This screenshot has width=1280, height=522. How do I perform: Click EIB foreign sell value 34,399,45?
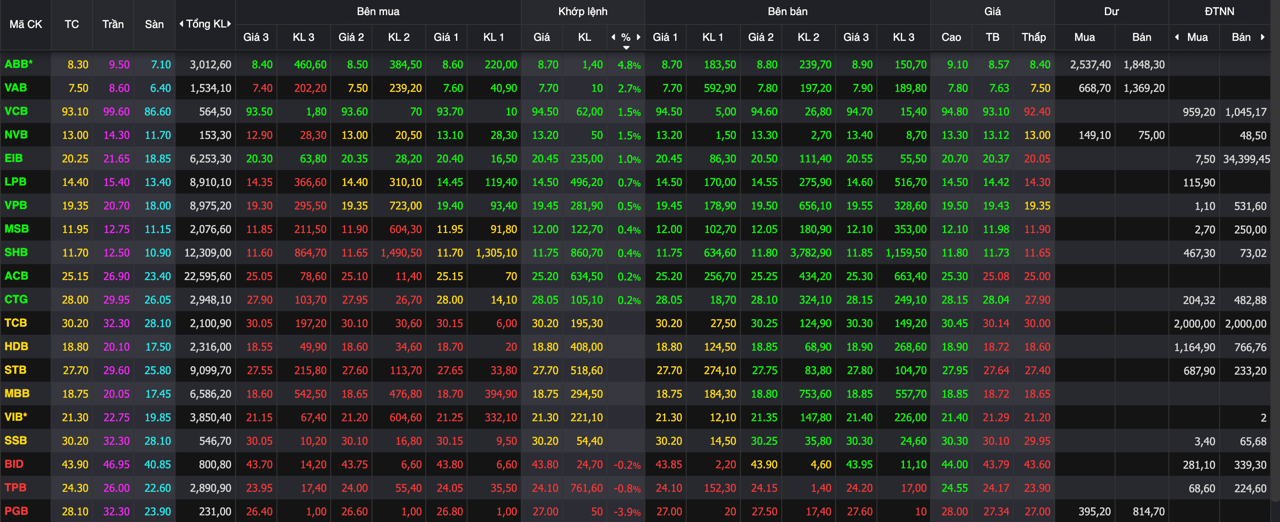point(1246,159)
